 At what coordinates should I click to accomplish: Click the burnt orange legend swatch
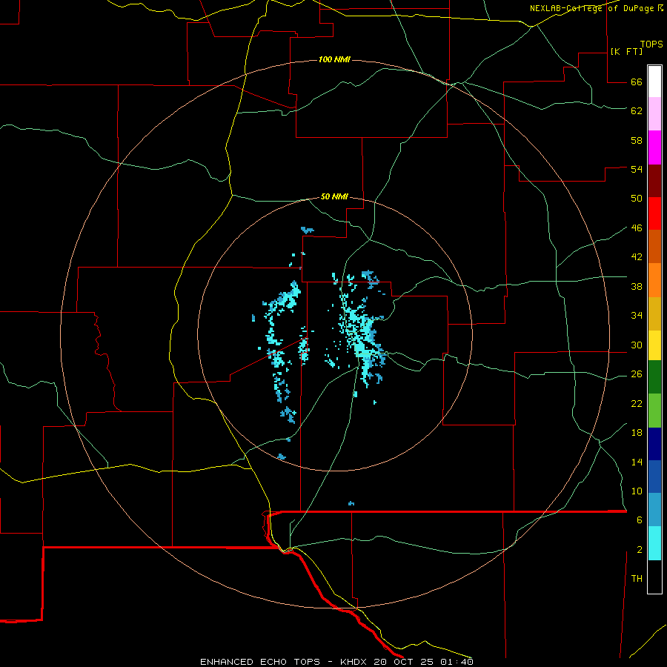pos(654,246)
